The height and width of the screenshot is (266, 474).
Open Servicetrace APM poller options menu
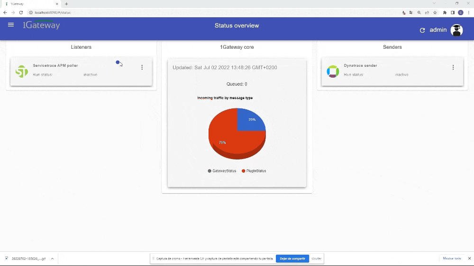(142, 67)
